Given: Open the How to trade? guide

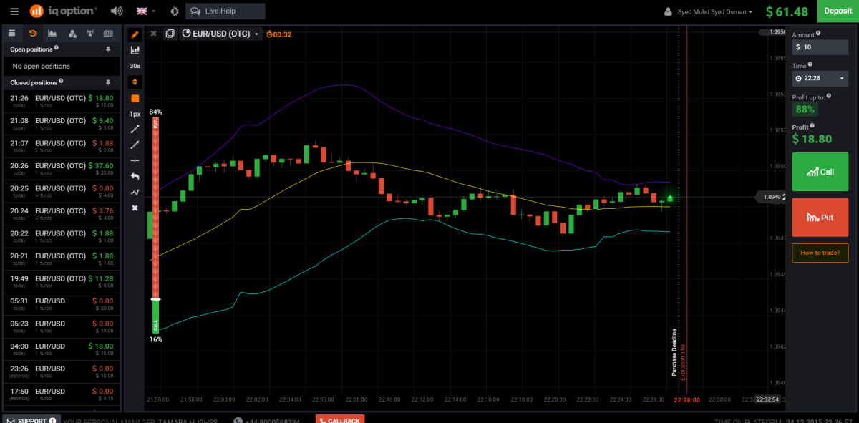Looking at the screenshot, I should pos(820,253).
